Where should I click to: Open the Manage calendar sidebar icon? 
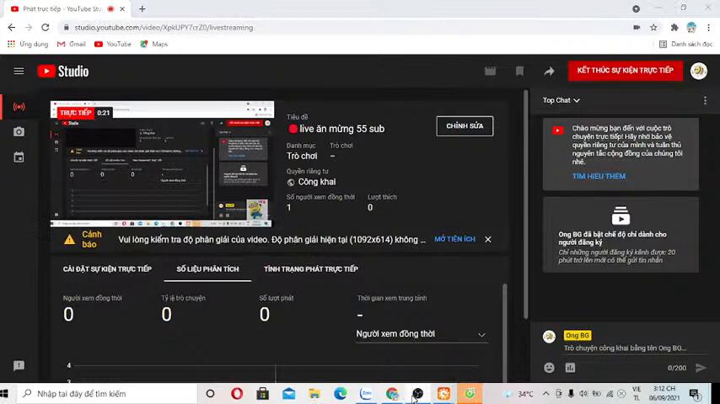click(19, 157)
